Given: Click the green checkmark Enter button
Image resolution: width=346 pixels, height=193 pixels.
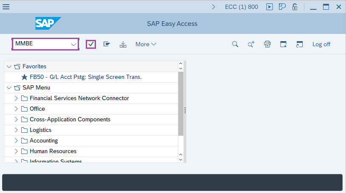Looking at the screenshot, I should coord(91,44).
